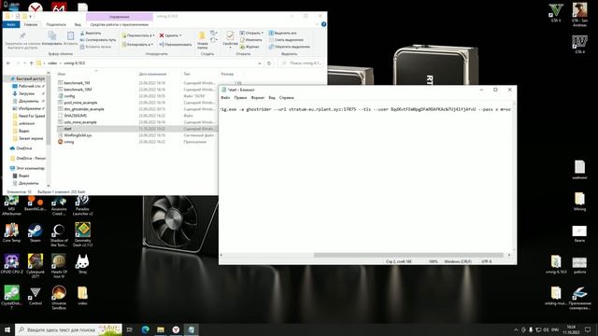Image resolution: width=598 pixels, height=336 pixels.
Task: Open the address bar history dropdown
Action: coord(260,63)
